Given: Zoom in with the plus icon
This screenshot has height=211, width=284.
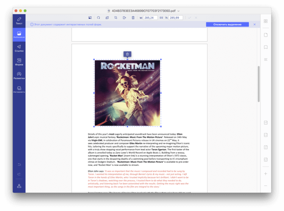Looking at the screenshot, I should (x=265, y=174).
